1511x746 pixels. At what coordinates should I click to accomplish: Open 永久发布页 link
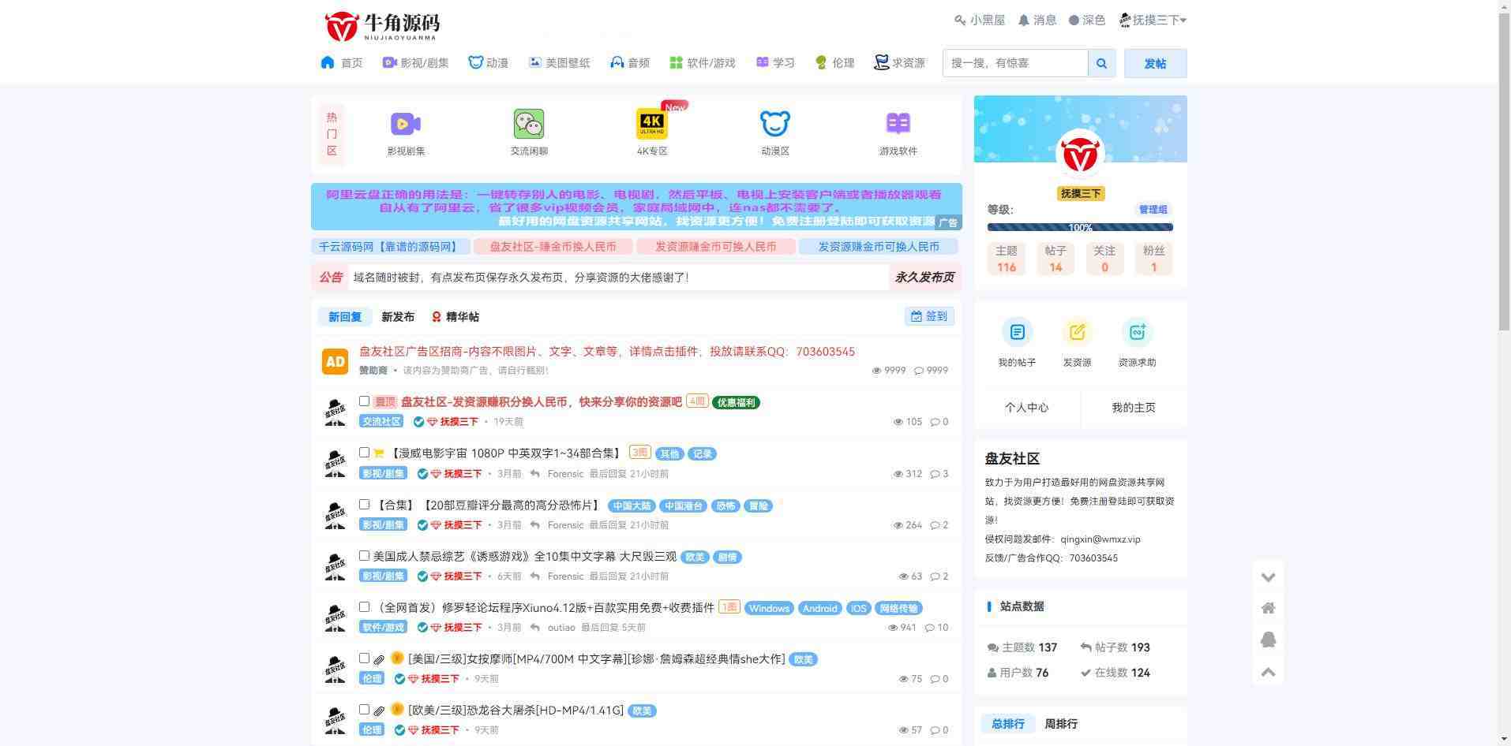click(x=924, y=278)
